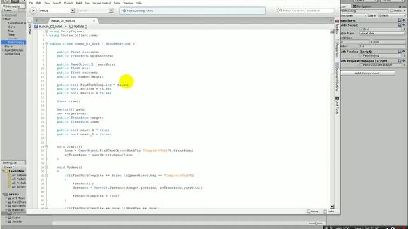The width and height of the screenshot is (408, 229).
Task: Open the Debug configuration dropdown
Action: [57, 11]
